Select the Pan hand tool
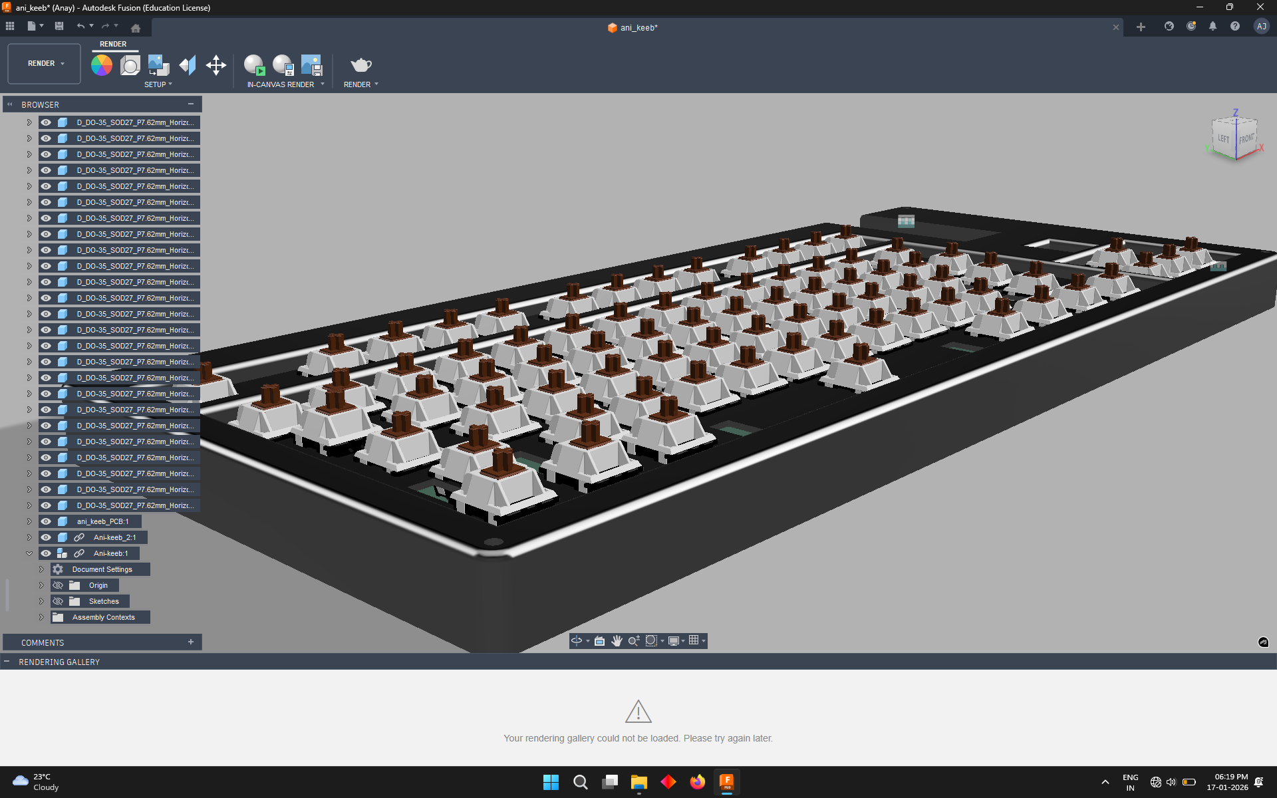Screen dimensions: 1277x798 tap(617, 640)
